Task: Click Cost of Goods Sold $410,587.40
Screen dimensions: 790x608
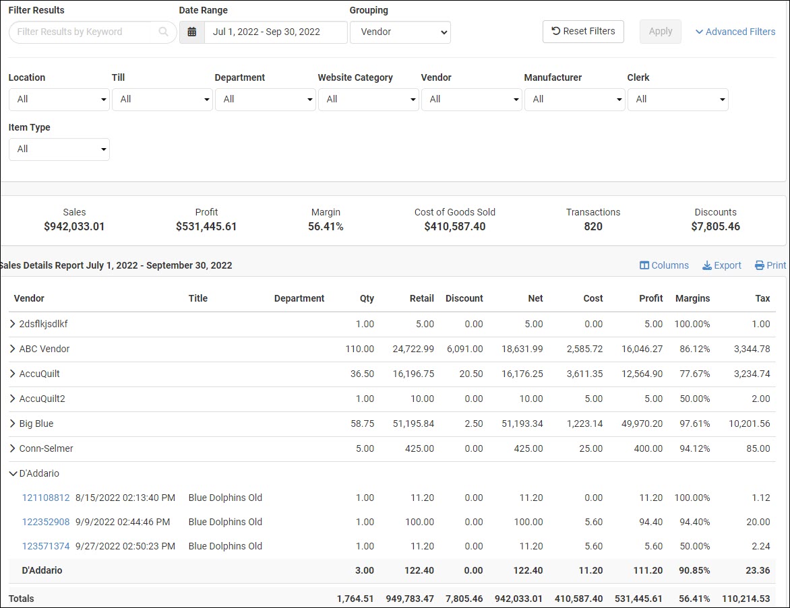Action: coord(454,226)
